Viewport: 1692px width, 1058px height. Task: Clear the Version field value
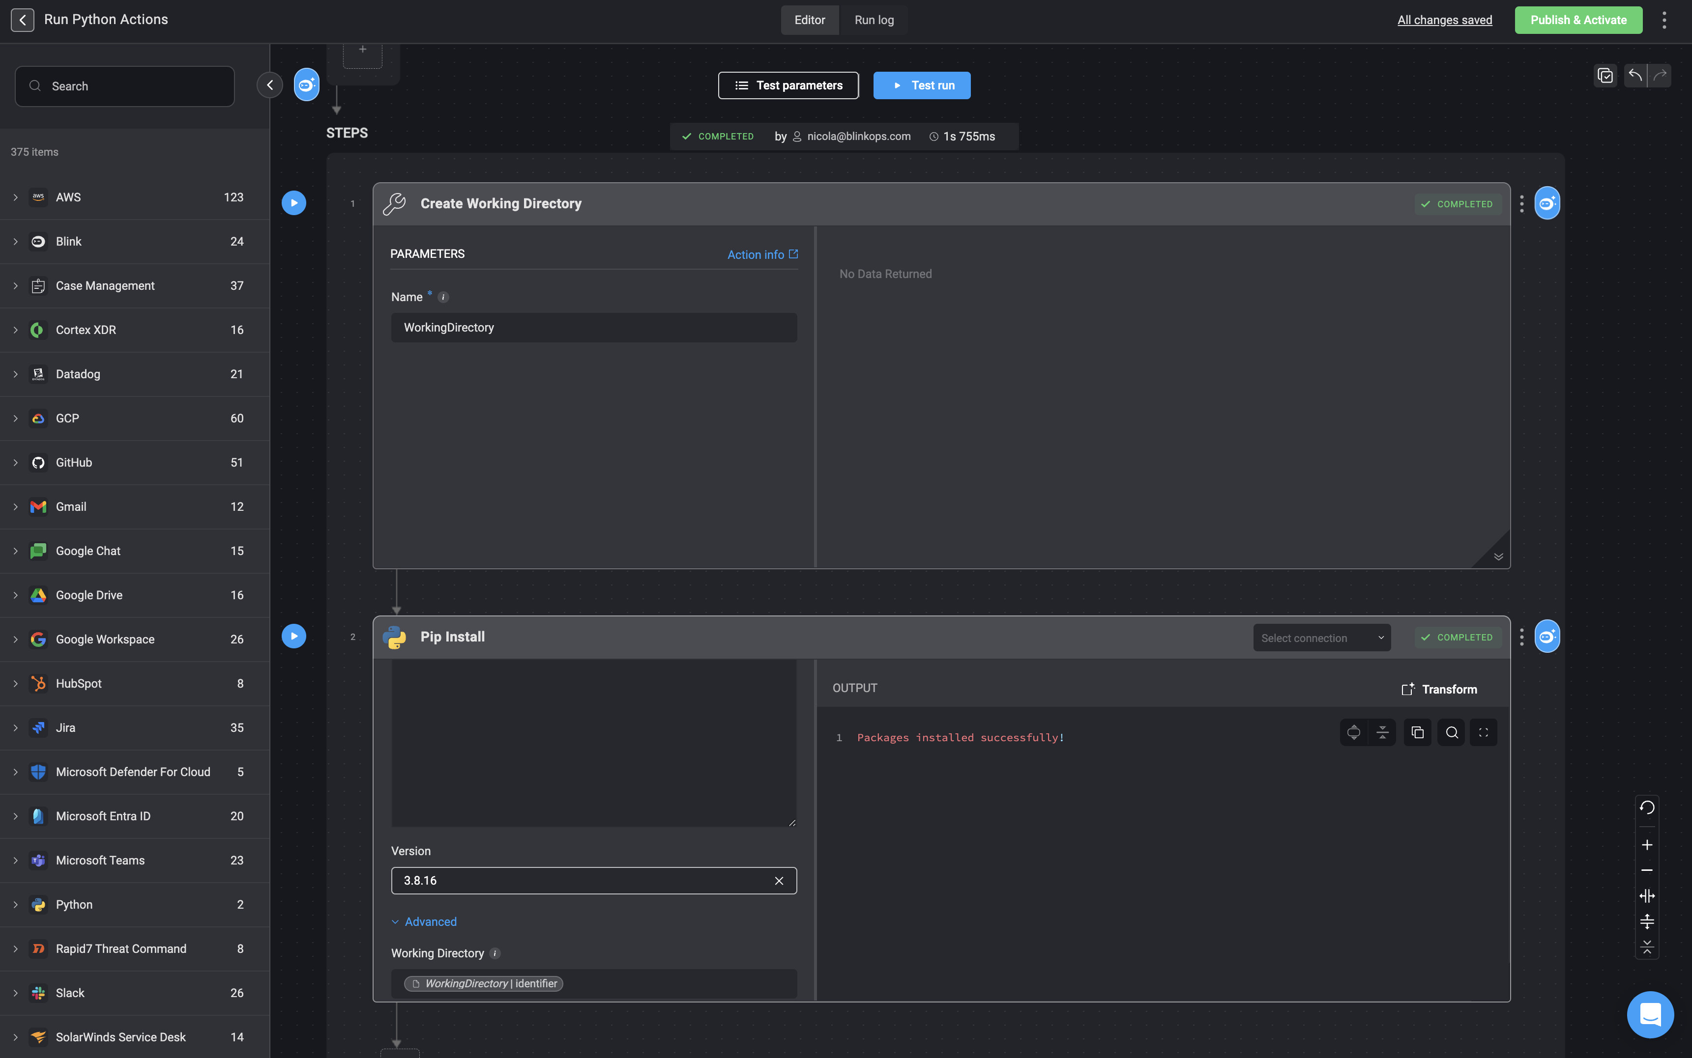pyautogui.click(x=779, y=880)
